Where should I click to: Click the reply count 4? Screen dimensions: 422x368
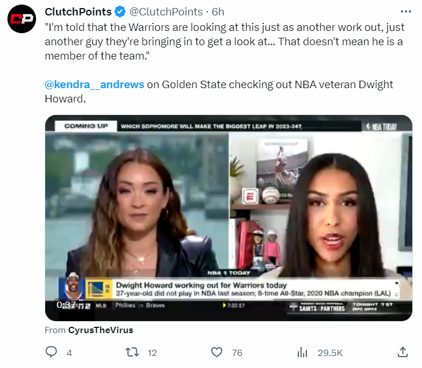pos(69,353)
